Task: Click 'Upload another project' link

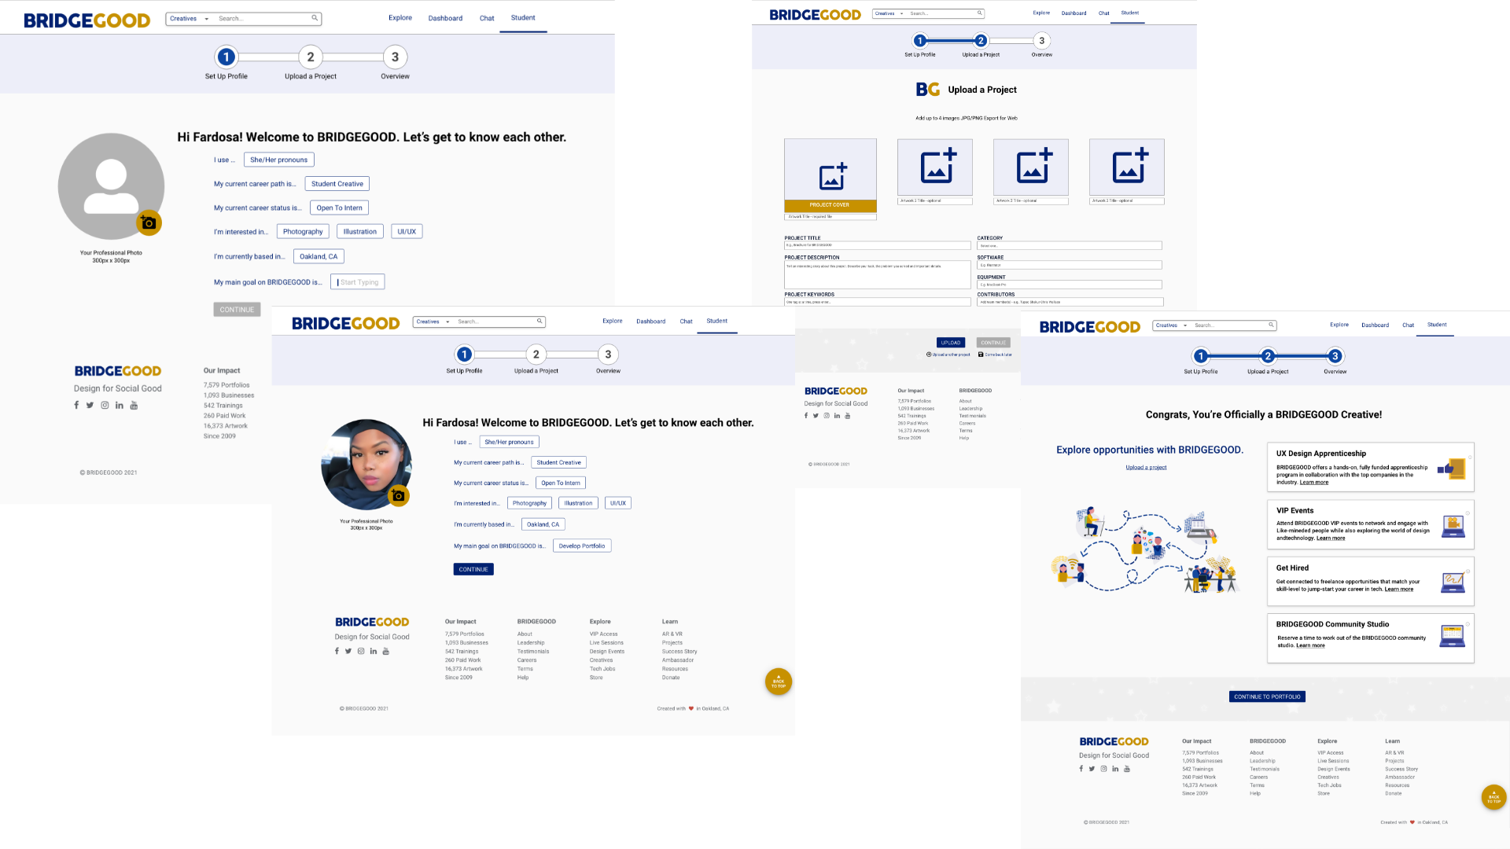Action: 948,355
